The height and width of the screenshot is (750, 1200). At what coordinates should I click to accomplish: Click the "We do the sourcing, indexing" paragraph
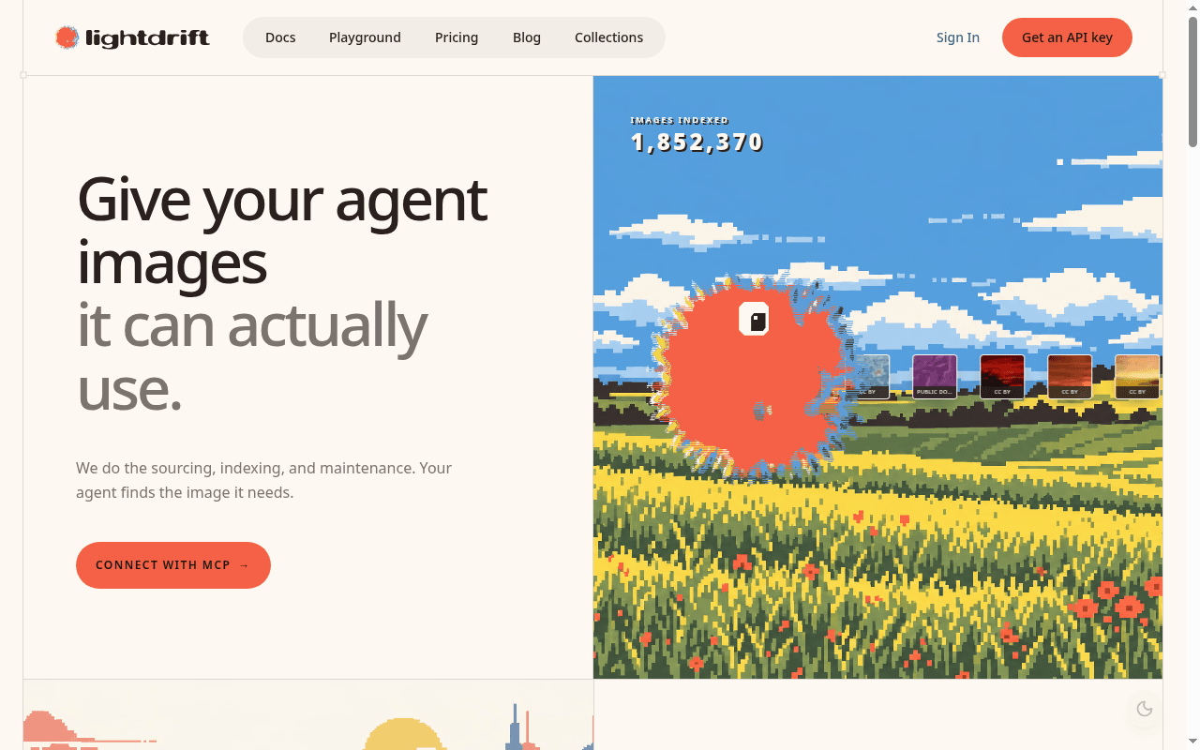(263, 480)
